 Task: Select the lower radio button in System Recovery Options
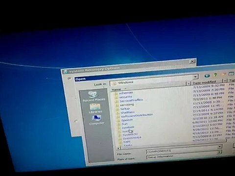pos(76,121)
